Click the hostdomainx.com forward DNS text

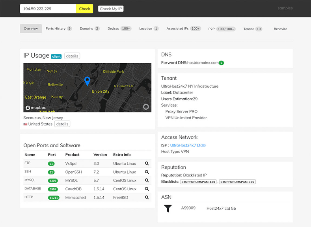coord(203,63)
